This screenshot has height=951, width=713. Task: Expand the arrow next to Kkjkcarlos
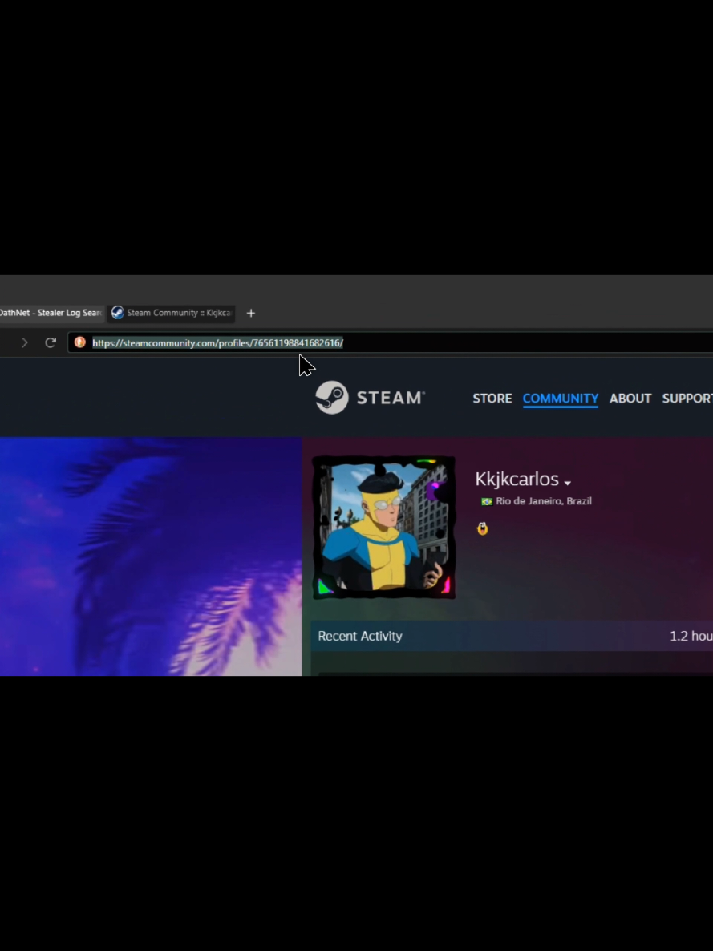click(x=567, y=484)
